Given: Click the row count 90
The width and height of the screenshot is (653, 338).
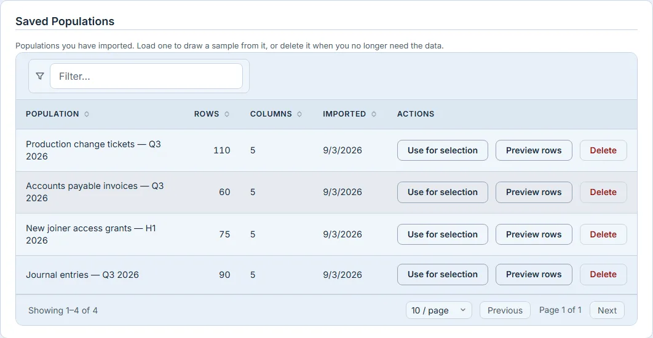Looking at the screenshot, I should click(224, 275).
